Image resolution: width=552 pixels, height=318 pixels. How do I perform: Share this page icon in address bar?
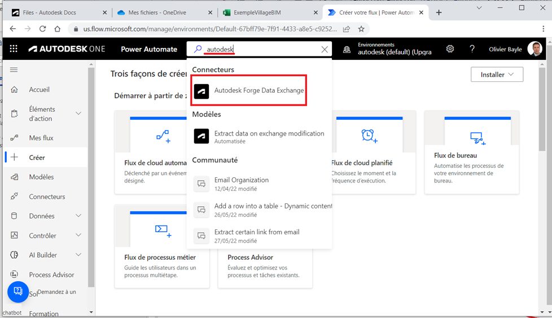[x=347, y=29]
